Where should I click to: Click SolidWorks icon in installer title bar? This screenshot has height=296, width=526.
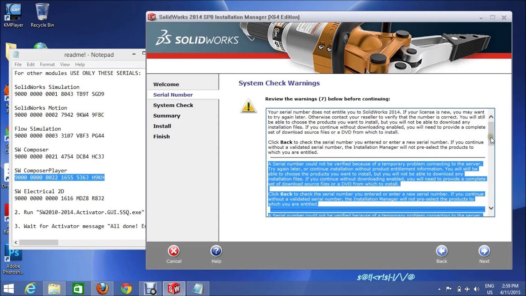[x=152, y=17]
